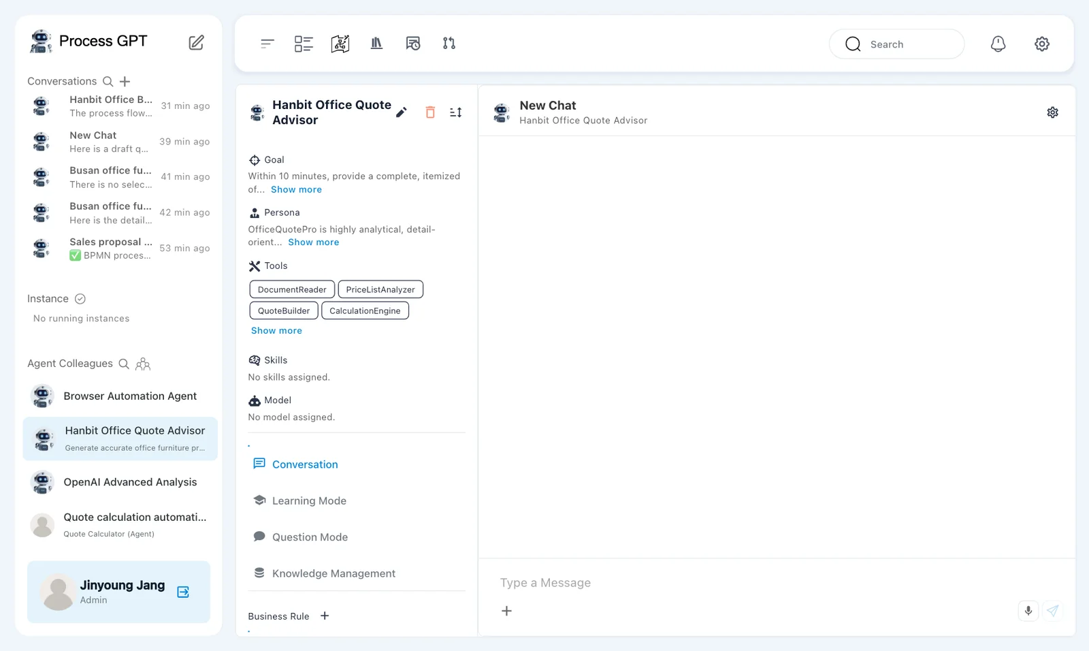
Task: Select Browser Automation Agent colleague
Action: (x=120, y=396)
